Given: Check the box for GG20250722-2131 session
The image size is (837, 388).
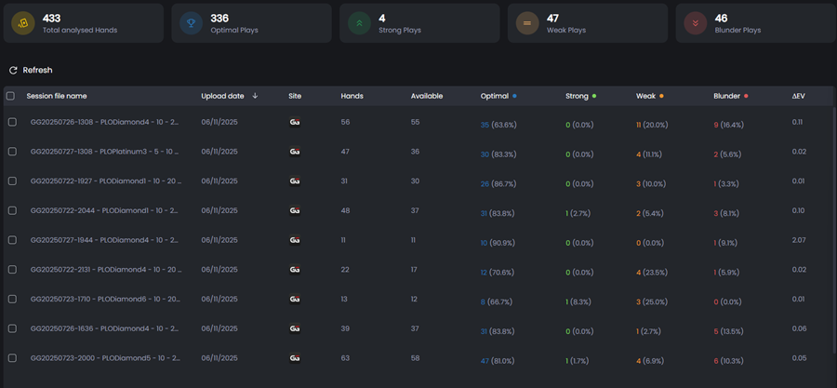Looking at the screenshot, I should coord(12,270).
